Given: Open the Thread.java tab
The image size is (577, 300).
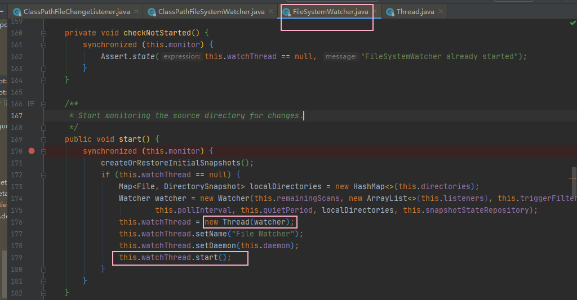Looking at the screenshot, I should click(415, 12).
